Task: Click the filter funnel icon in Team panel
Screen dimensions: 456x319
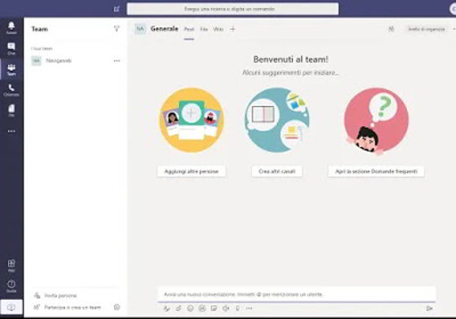Action: [117, 29]
